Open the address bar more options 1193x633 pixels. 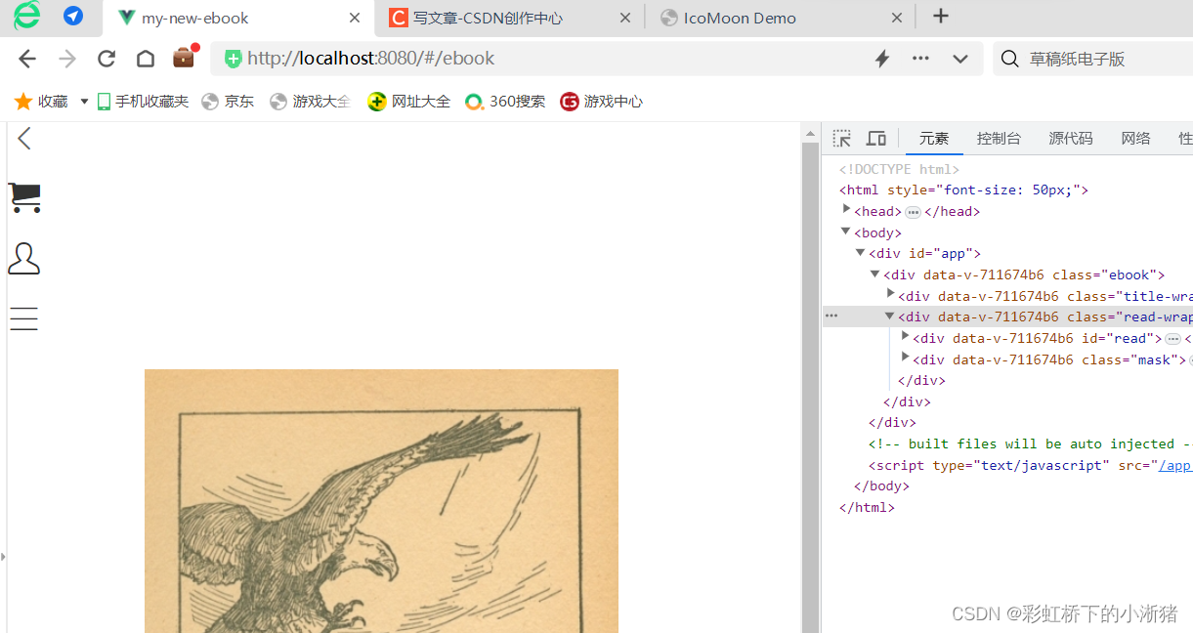[x=920, y=59]
